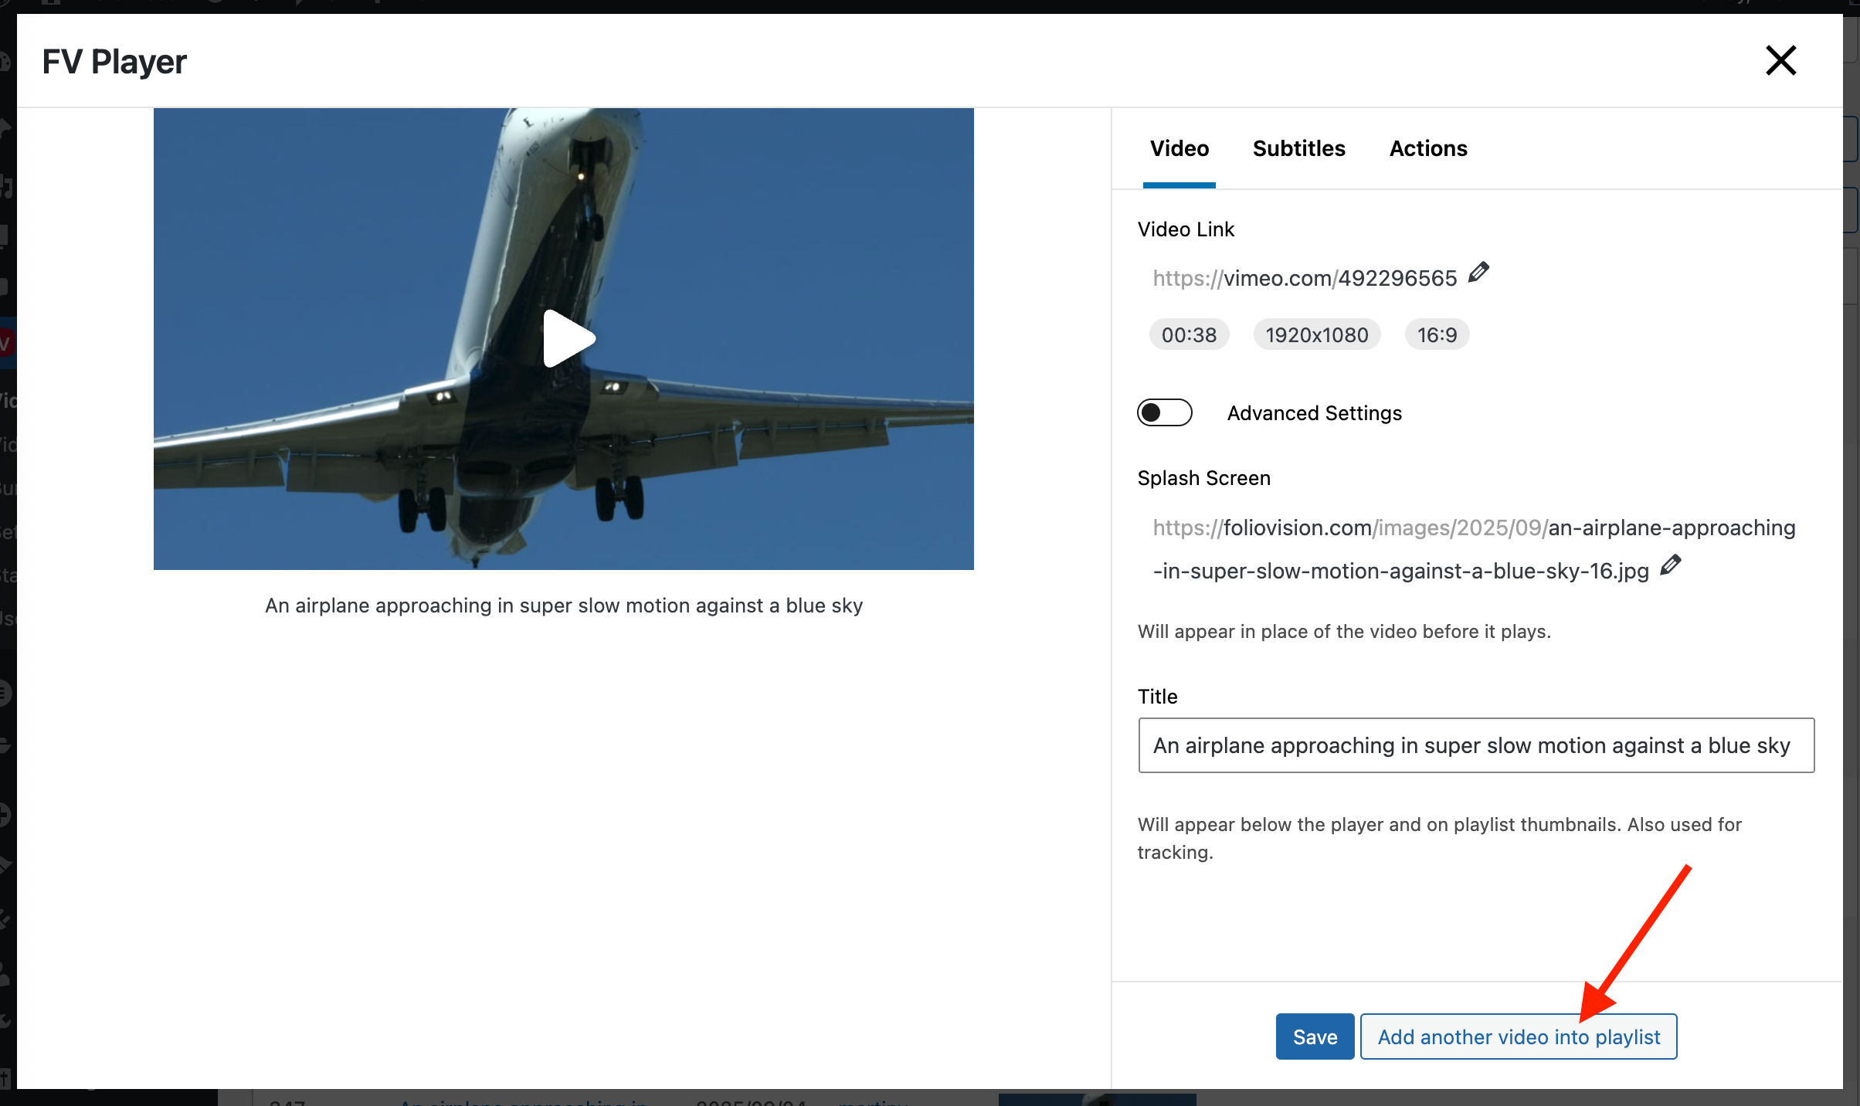Click the airplane splash image thumbnail
The image size is (1860, 1106).
click(x=564, y=338)
